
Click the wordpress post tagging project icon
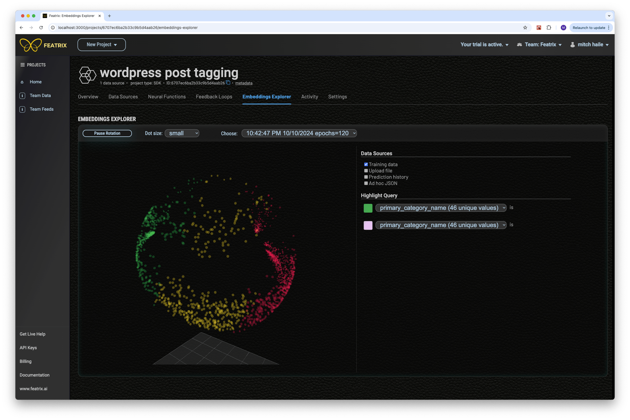tap(87, 75)
